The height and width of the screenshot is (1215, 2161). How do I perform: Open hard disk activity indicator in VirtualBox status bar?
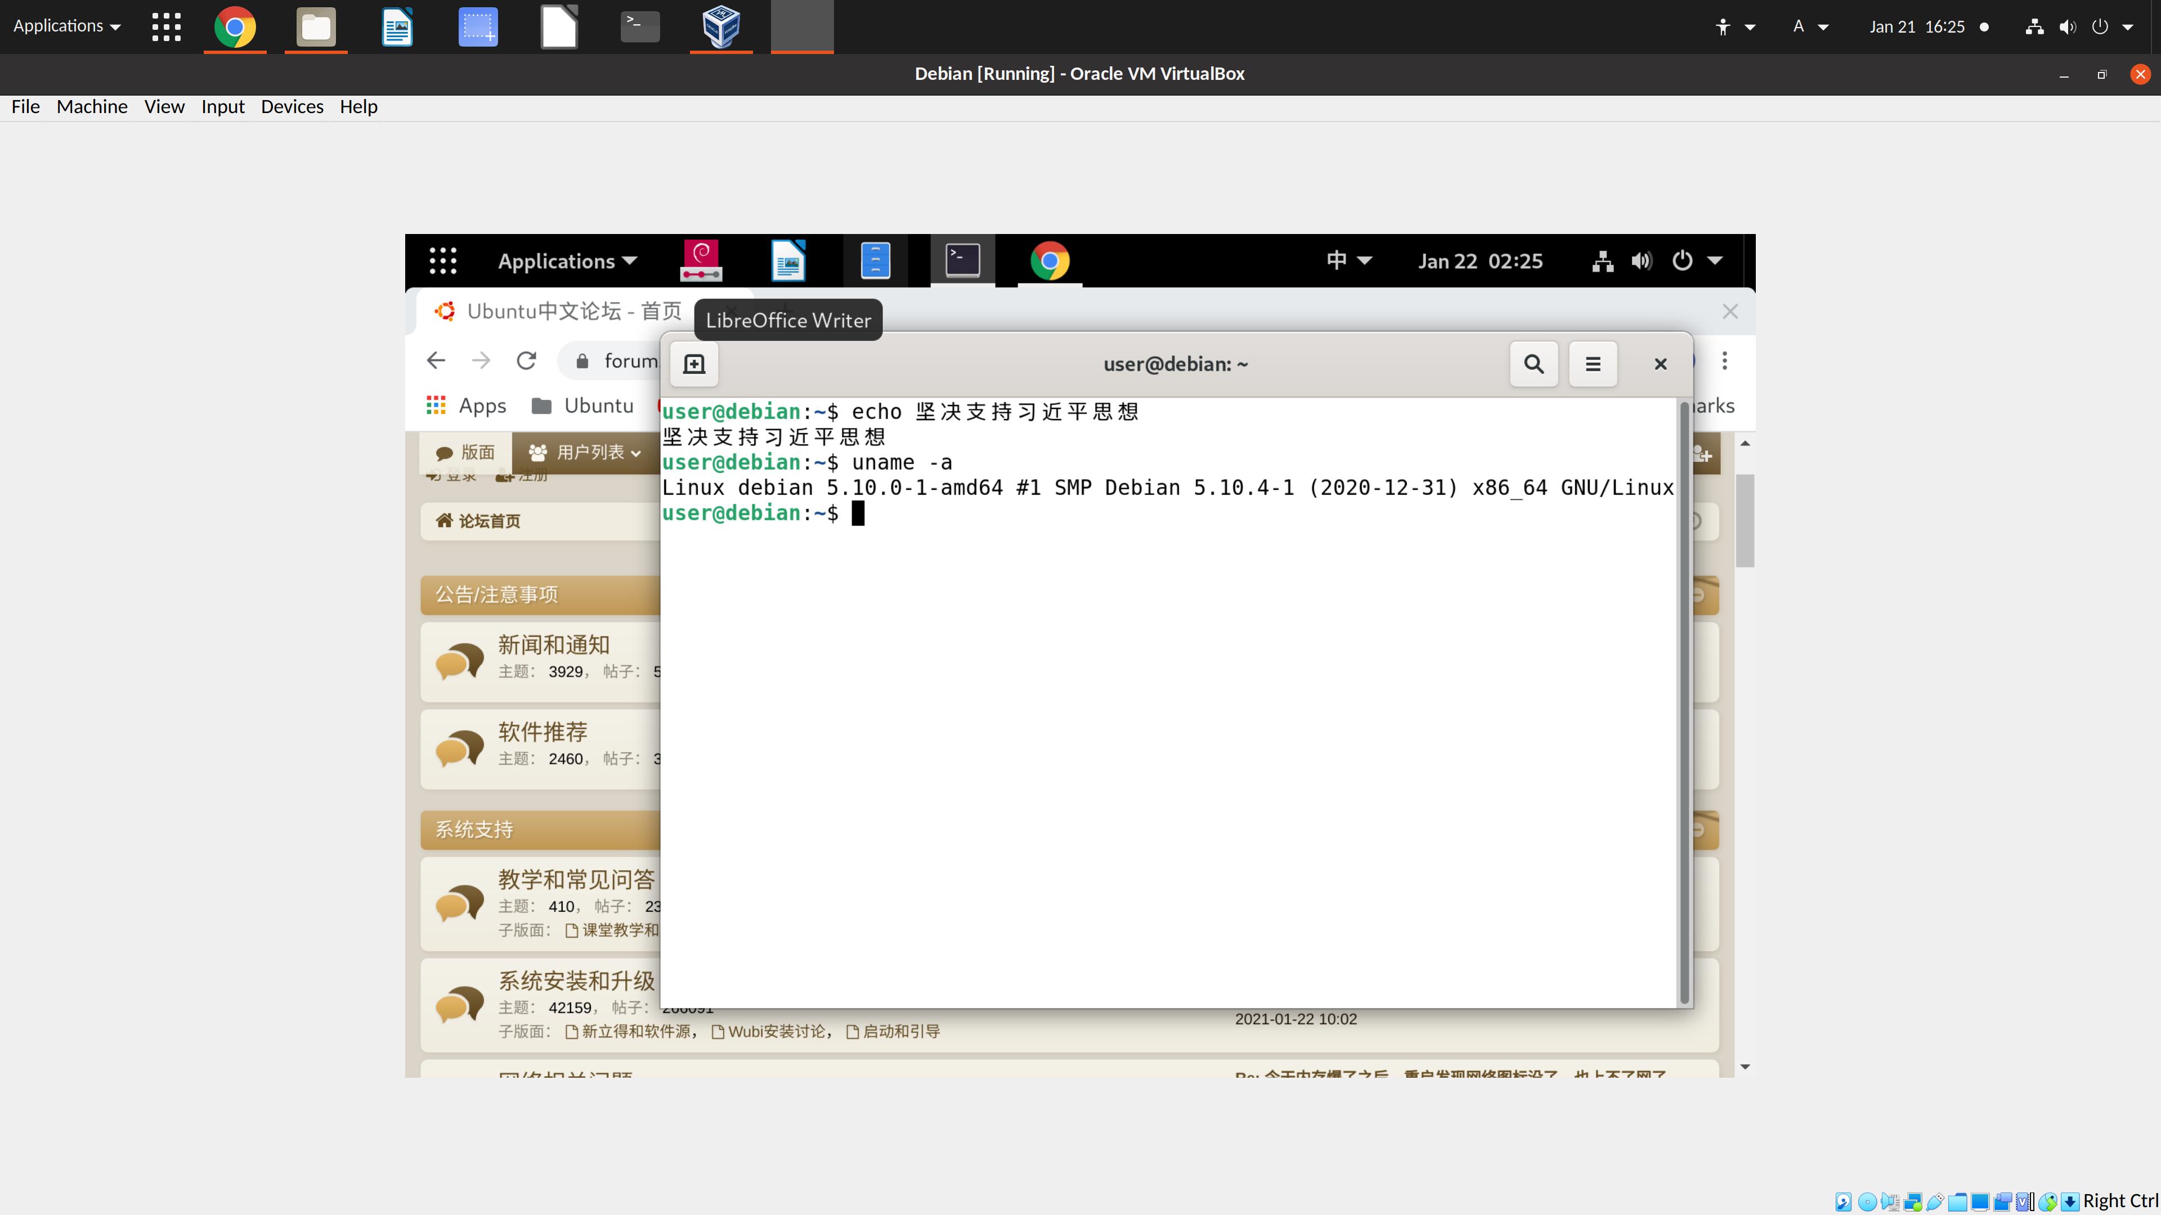coord(1844,1203)
